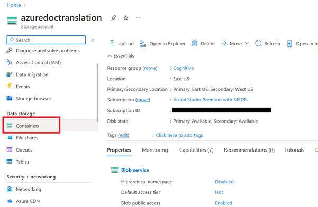Screen dimensions: 318x207
Task: Click the Events lightning bolt icon
Action: pyautogui.click(x=10, y=86)
